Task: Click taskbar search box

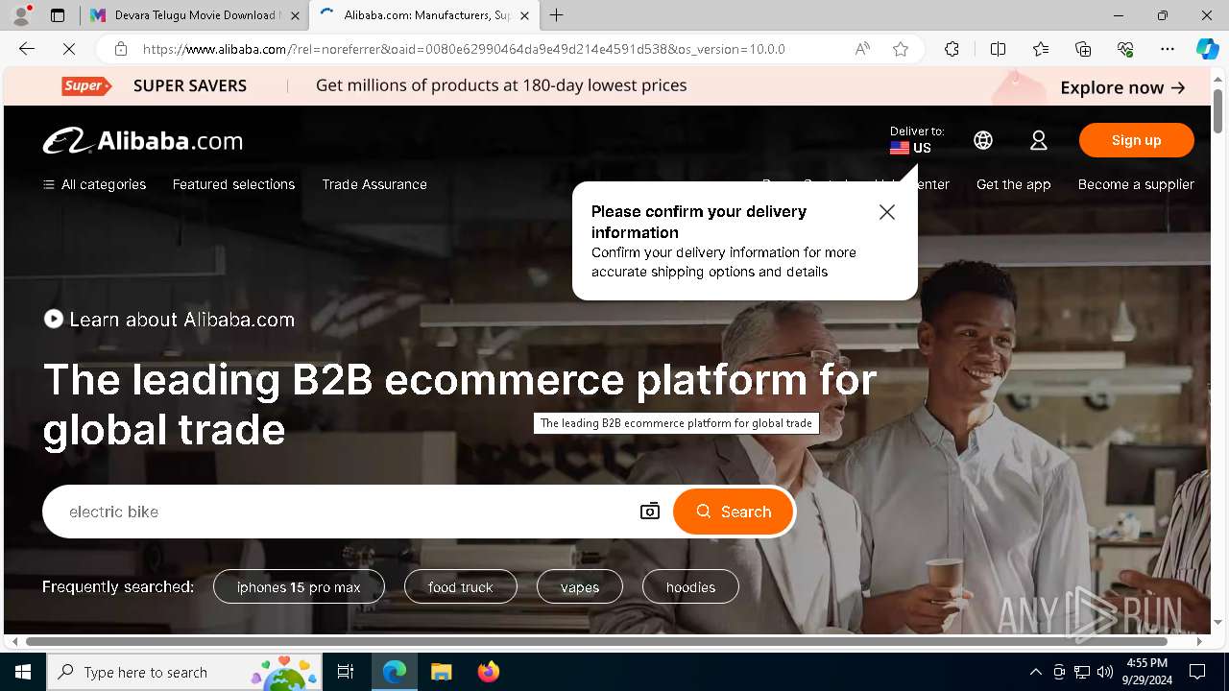Action: click(x=185, y=672)
